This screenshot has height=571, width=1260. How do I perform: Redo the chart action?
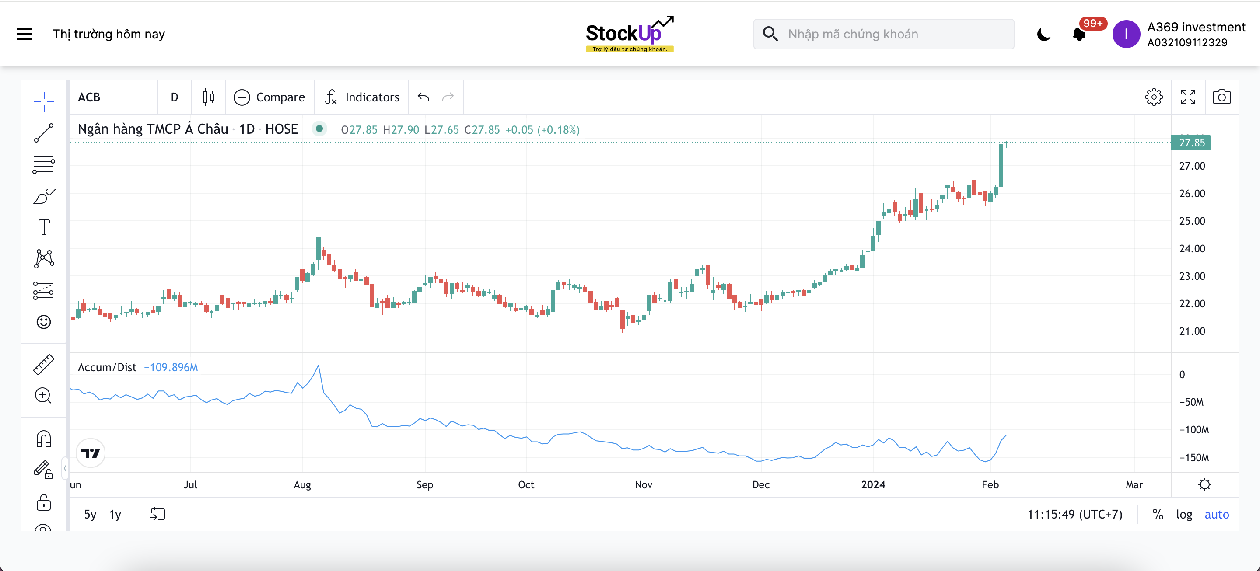448,97
